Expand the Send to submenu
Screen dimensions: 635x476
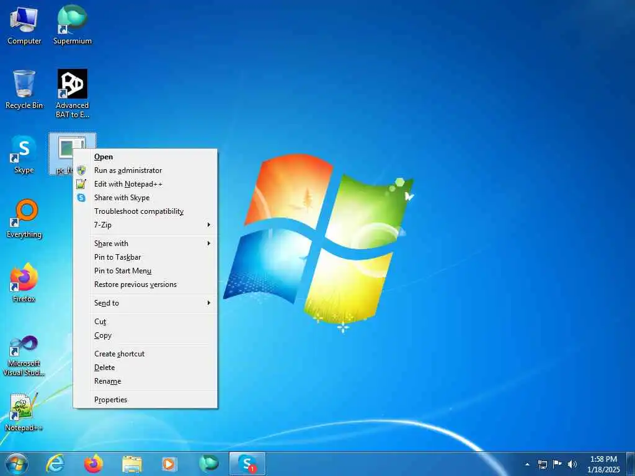point(145,303)
